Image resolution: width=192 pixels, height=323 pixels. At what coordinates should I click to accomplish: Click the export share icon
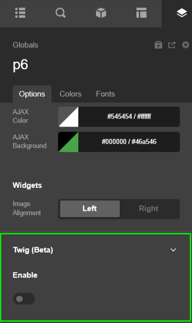[172, 45]
